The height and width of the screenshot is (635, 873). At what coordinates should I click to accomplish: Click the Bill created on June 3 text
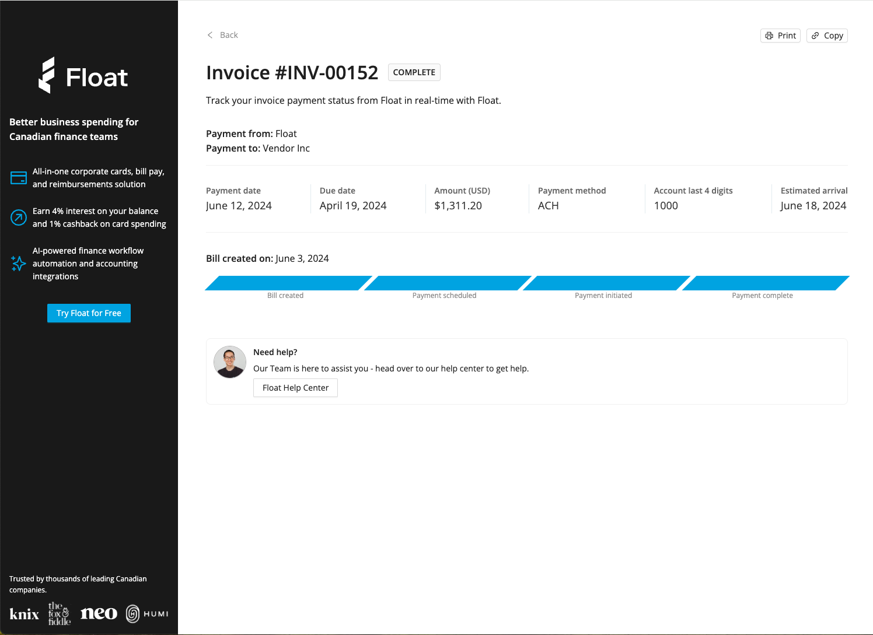coord(267,258)
